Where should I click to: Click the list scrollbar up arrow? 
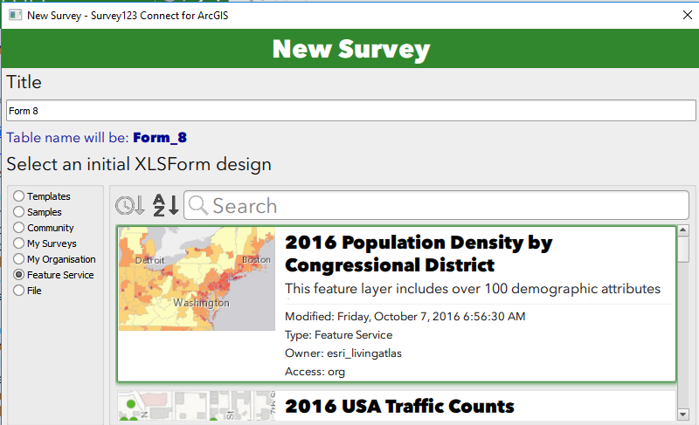coord(684,231)
